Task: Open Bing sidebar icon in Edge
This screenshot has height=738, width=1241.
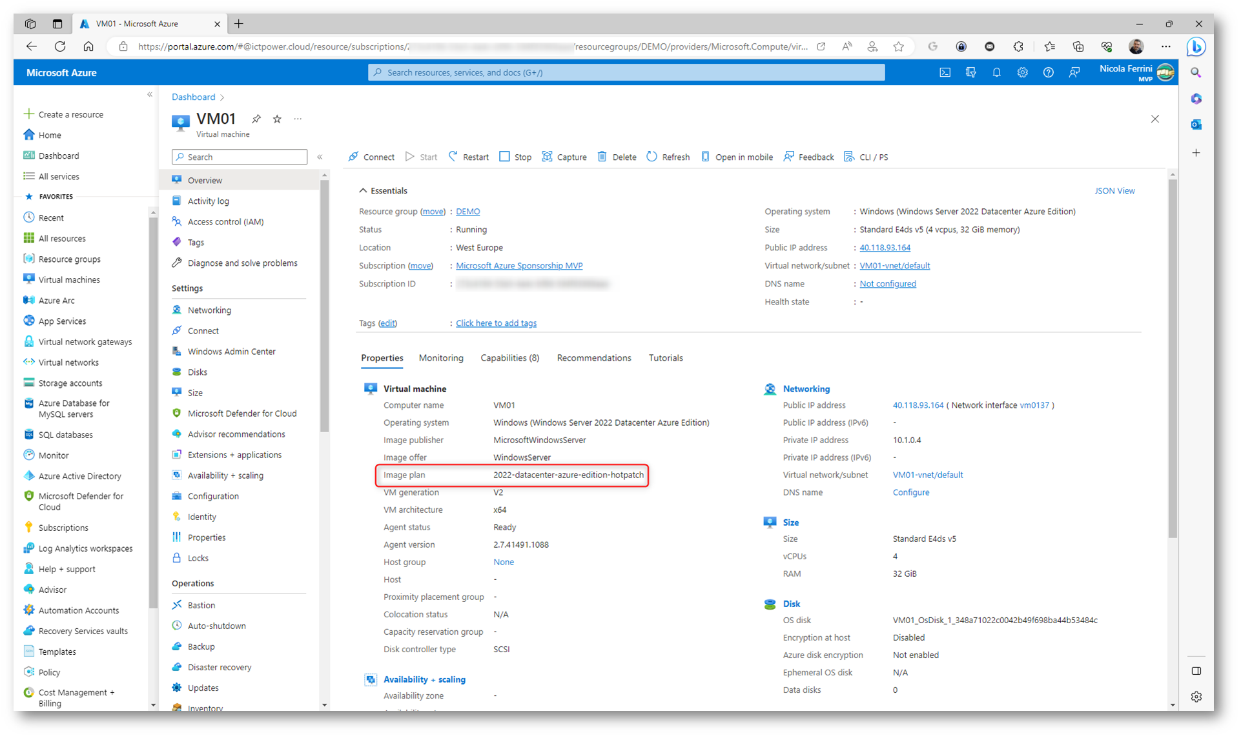Action: [x=1196, y=47]
